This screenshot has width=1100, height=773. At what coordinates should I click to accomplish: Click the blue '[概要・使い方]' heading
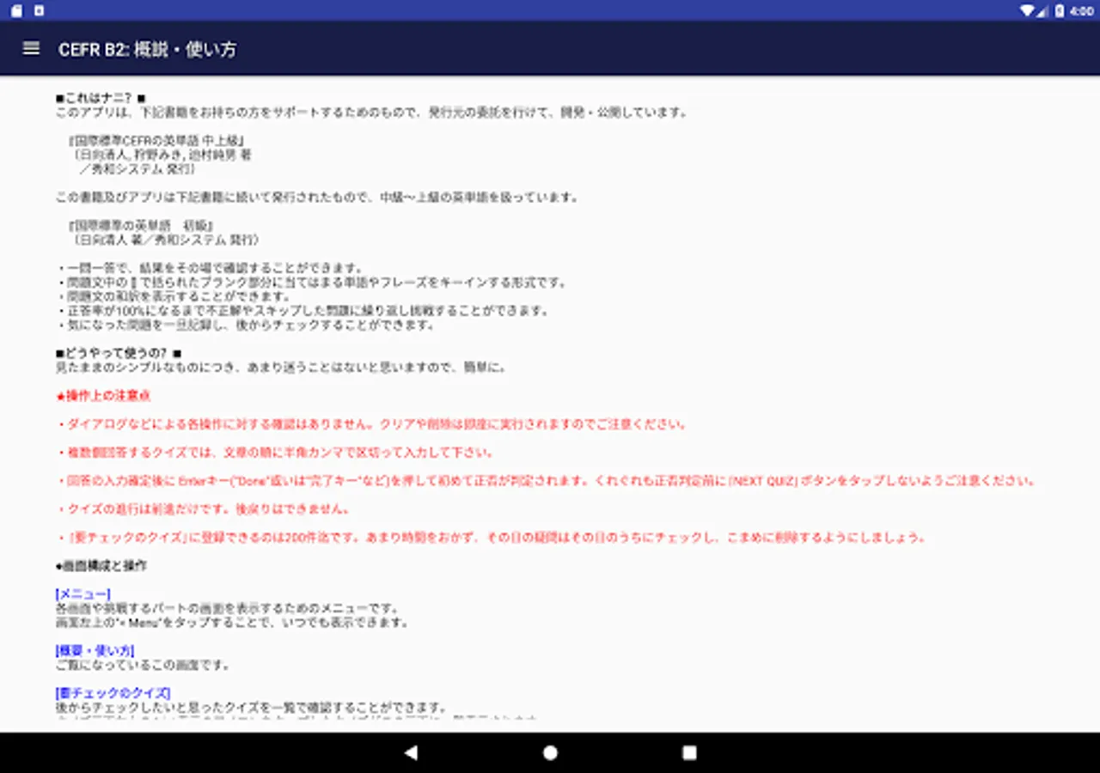[95, 651]
